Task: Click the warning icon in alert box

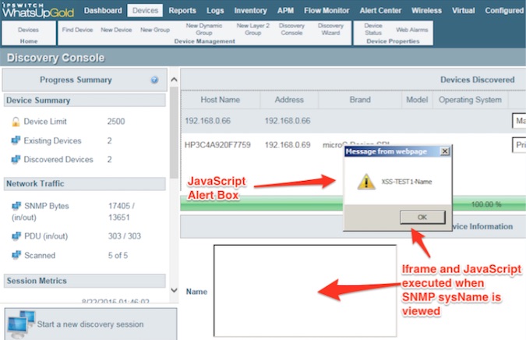Action: tap(365, 182)
